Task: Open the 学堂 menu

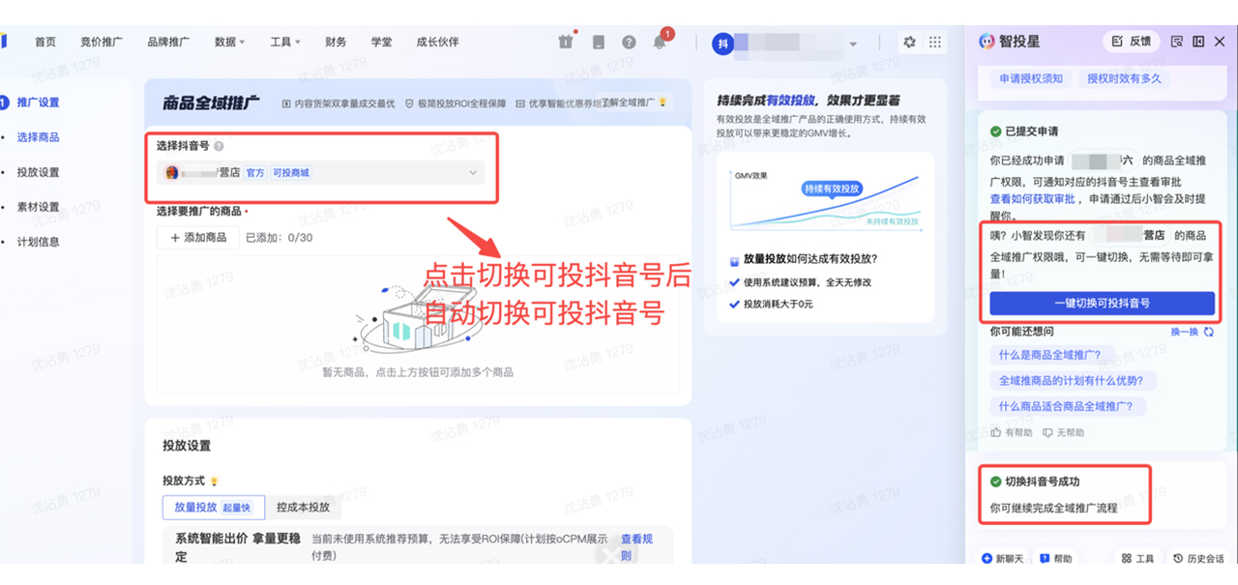Action: coord(381,43)
